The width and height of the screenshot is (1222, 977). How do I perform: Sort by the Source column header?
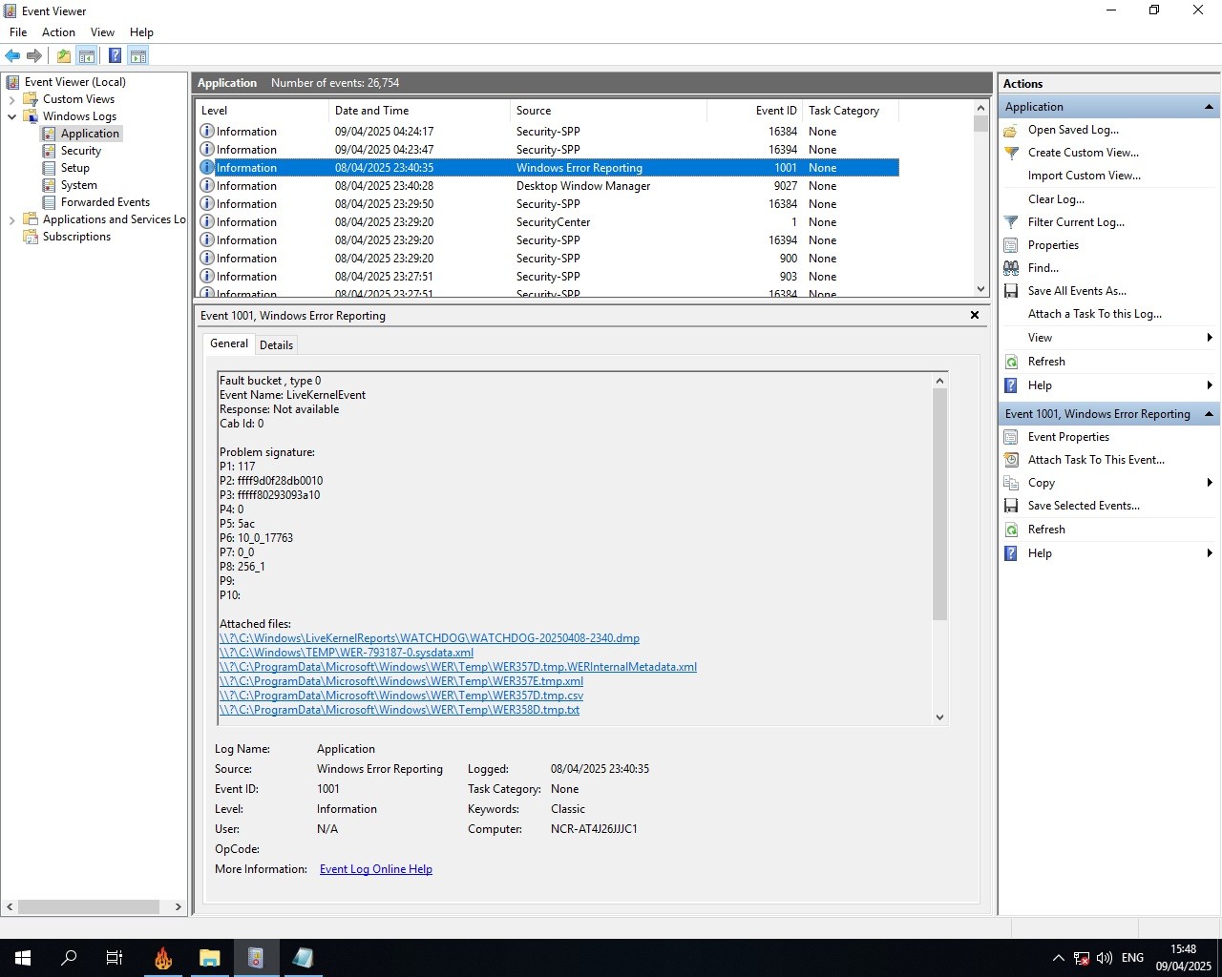[608, 111]
